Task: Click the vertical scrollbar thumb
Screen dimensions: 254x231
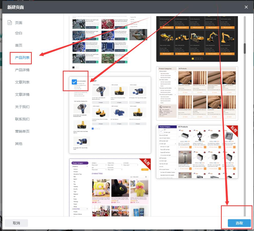Action: click(245, 48)
